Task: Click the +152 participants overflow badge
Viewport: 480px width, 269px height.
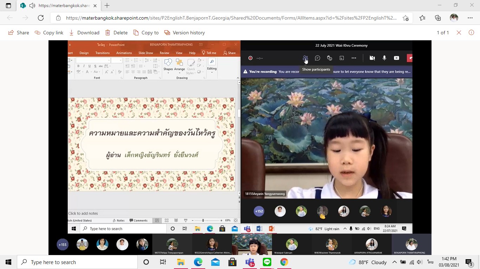Action: (259, 211)
